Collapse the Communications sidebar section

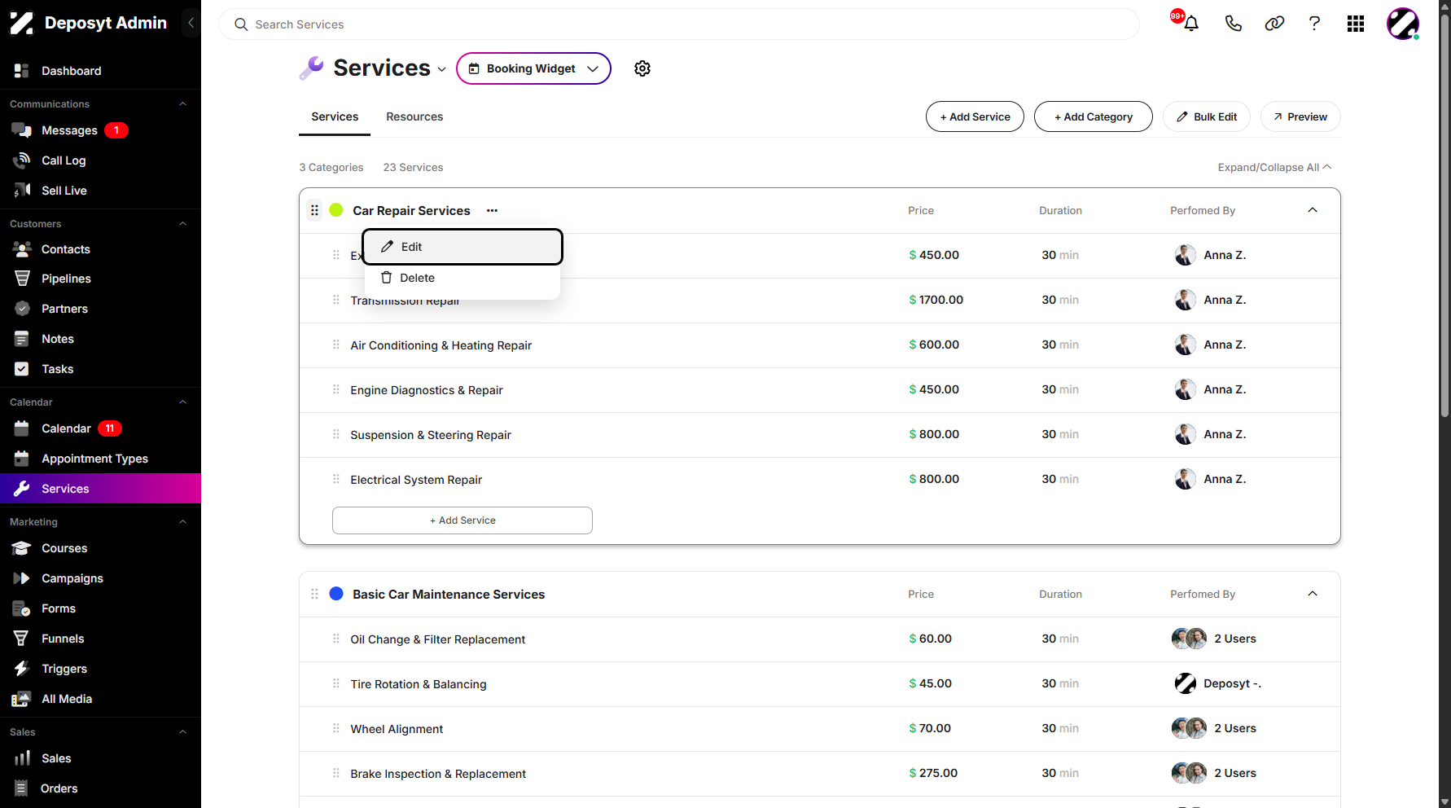coord(182,104)
